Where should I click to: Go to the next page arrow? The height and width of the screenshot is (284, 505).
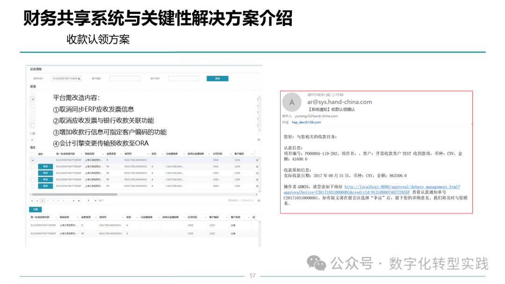tap(74, 201)
